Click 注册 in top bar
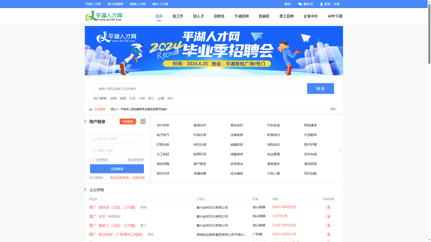Viewport: 431px width, 242px height. coord(336,4)
